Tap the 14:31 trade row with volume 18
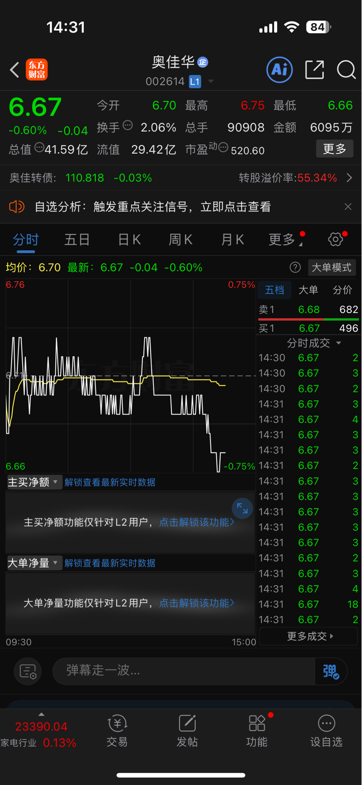 click(308, 604)
